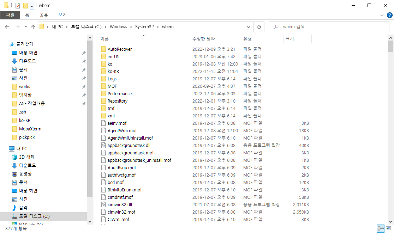Screen dimensions: 394x233
Task: Open 엣지팜 folder in sidebar
Action: click(x=25, y=95)
